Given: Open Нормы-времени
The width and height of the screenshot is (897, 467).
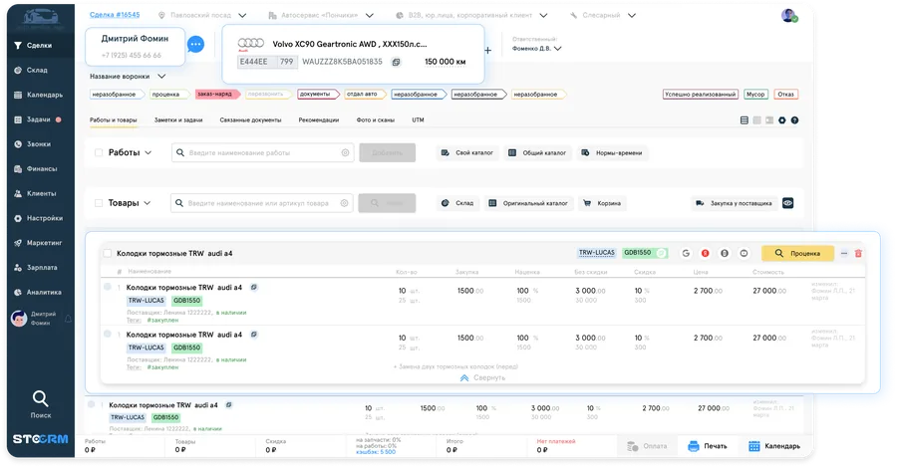Looking at the screenshot, I should tap(612, 152).
